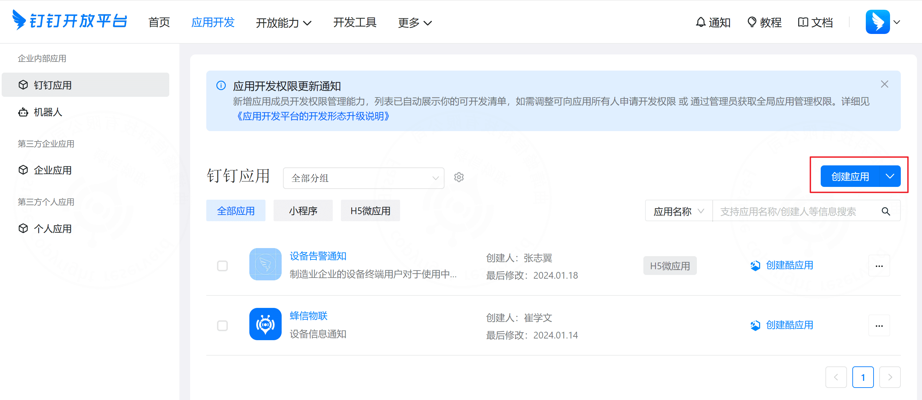Select 企业应用 in the sidebar
This screenshot has height=400, width=922.
tap(85, 170)
